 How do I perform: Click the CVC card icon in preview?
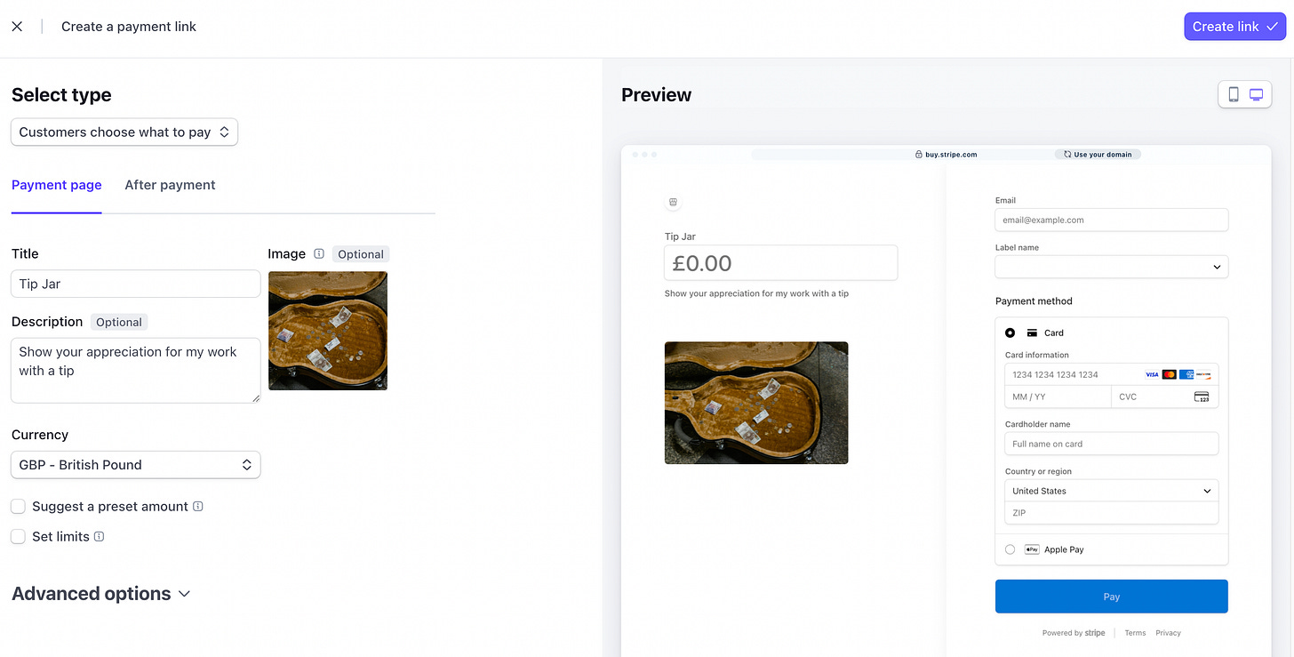[x=1202, y=397]
